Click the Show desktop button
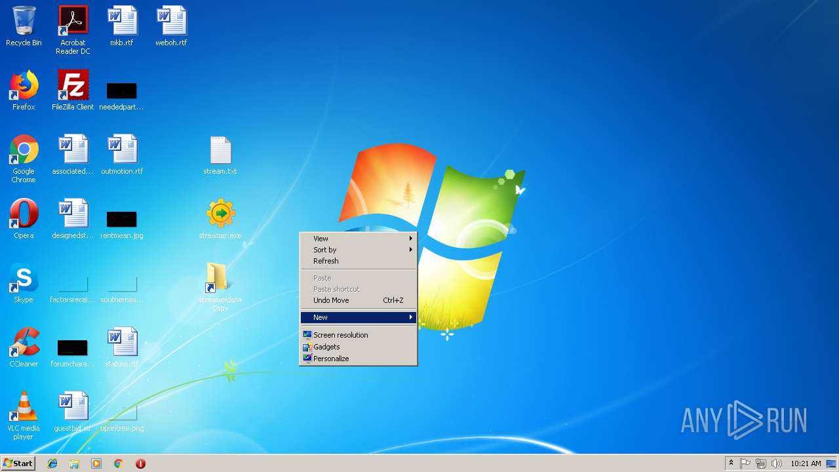 pyautogui.click(x=832, y=463)
